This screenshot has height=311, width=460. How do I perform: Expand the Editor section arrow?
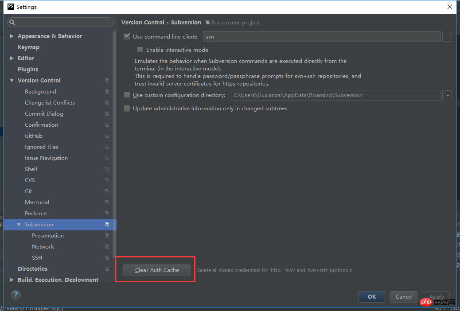tap(12, 58)
